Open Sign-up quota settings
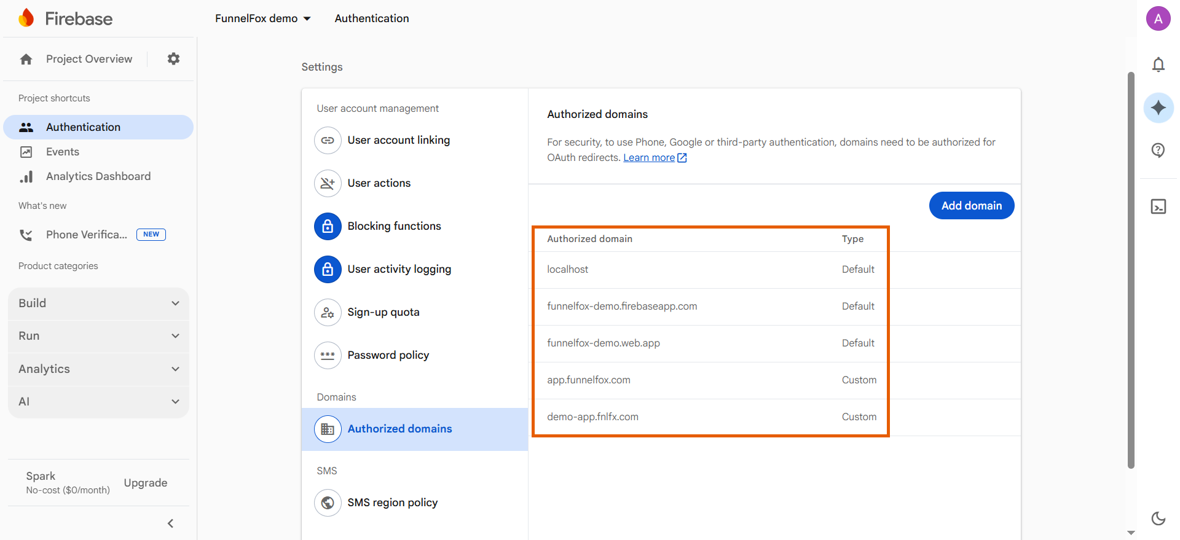1180x540 pixels. pyautogui.click(x=415, y=312)
